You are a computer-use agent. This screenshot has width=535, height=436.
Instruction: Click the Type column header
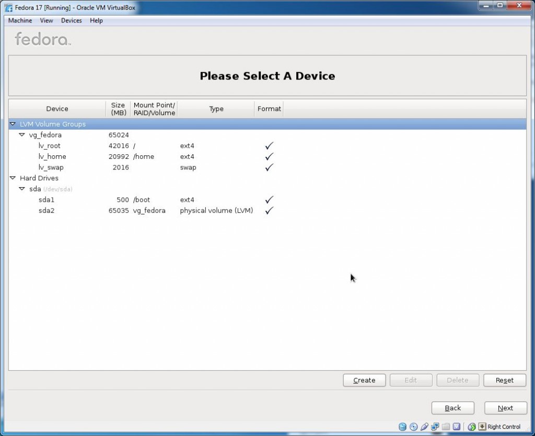pyautogui.click(x=216, y=109)
